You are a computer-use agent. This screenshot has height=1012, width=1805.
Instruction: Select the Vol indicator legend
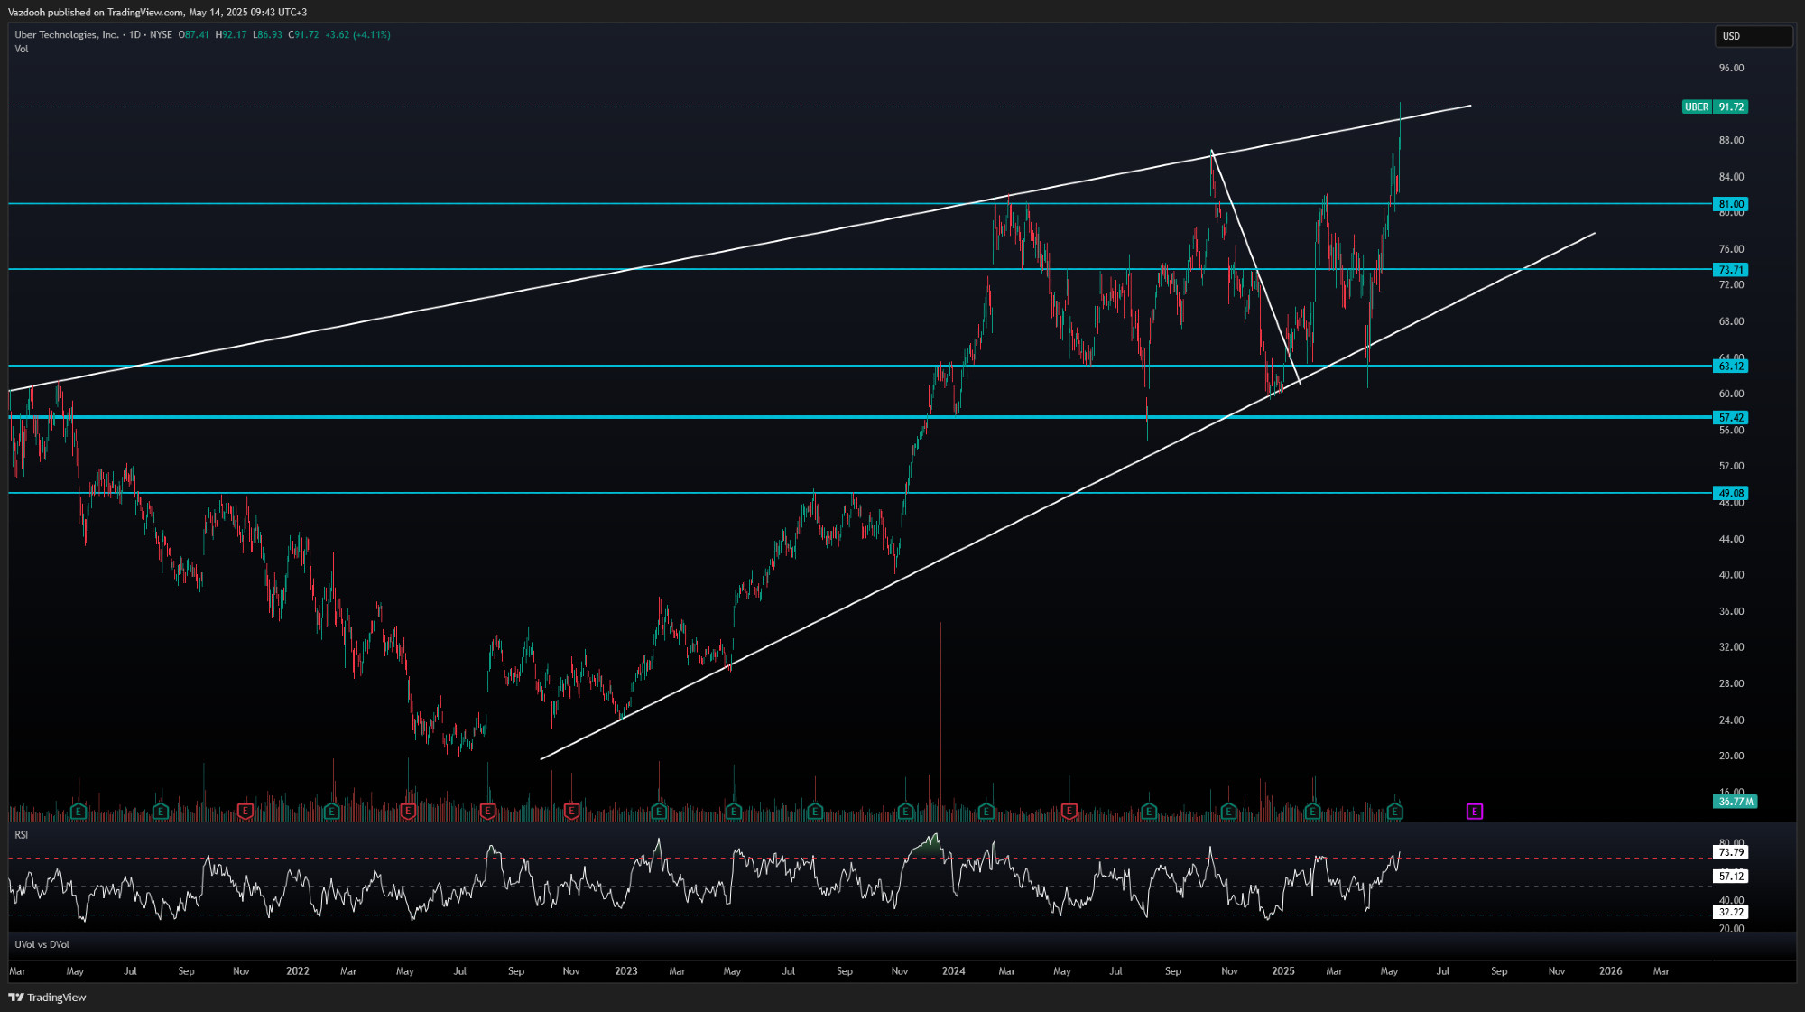(22, 49)
